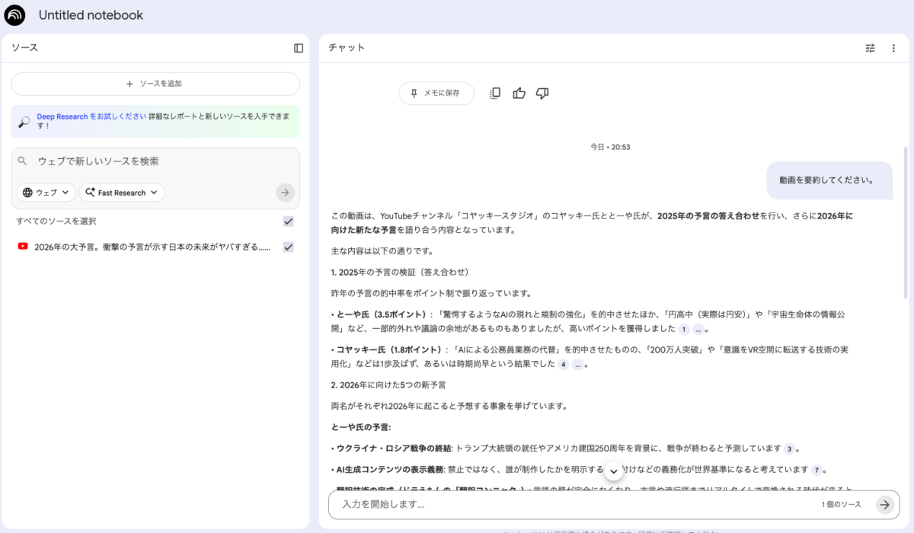Copy the response to clipboard
Screen dimensions: 914x533
(x=495, y=93)
